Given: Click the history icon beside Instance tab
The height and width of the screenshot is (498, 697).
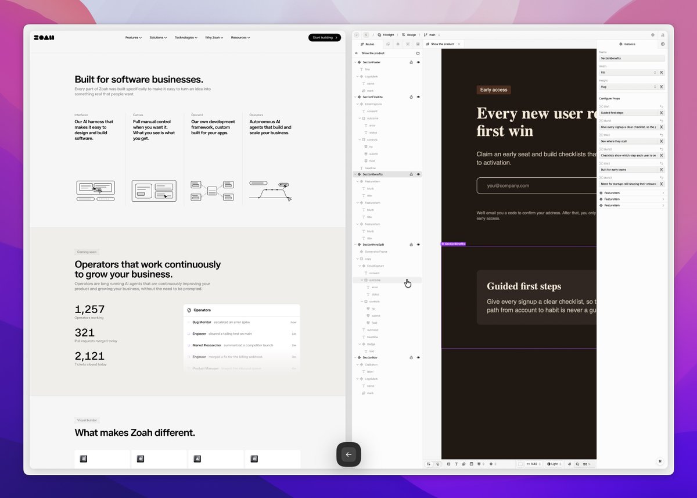Looking at the screenshot, I should tap(663, 44).
